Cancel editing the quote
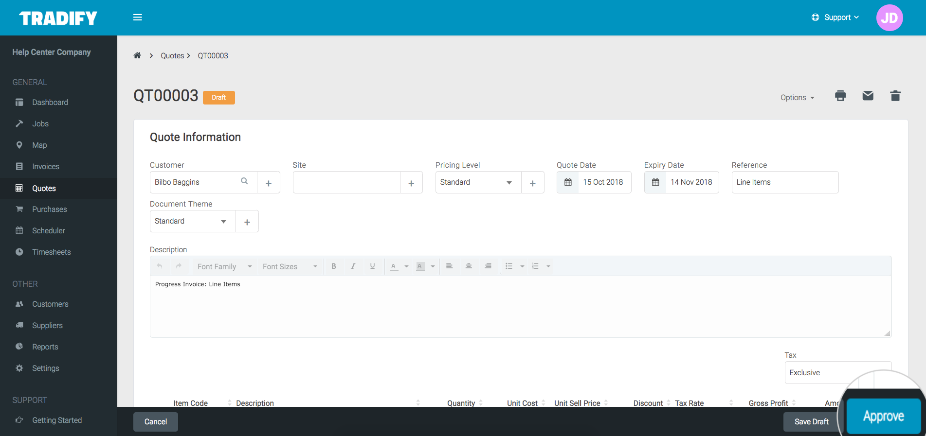926x436 pixels. coord(156,421)
